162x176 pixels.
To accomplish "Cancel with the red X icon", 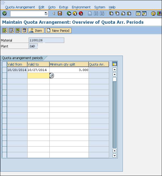I will (x=81, y=13).
